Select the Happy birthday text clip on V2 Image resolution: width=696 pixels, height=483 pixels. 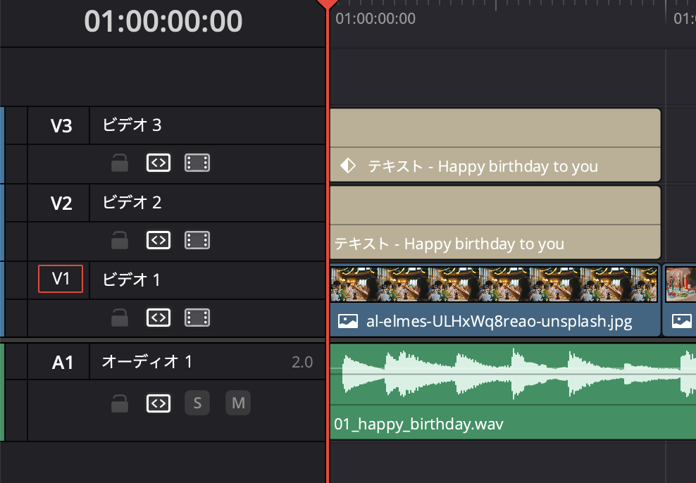pyautogui.click(x=493, y=222)
